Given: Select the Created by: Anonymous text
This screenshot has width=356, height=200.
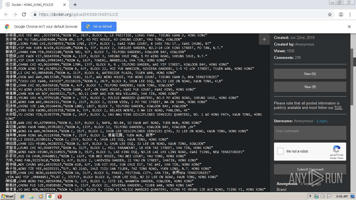Looking at the screenshot, I should pyautogui.click(x=294, y=44).
